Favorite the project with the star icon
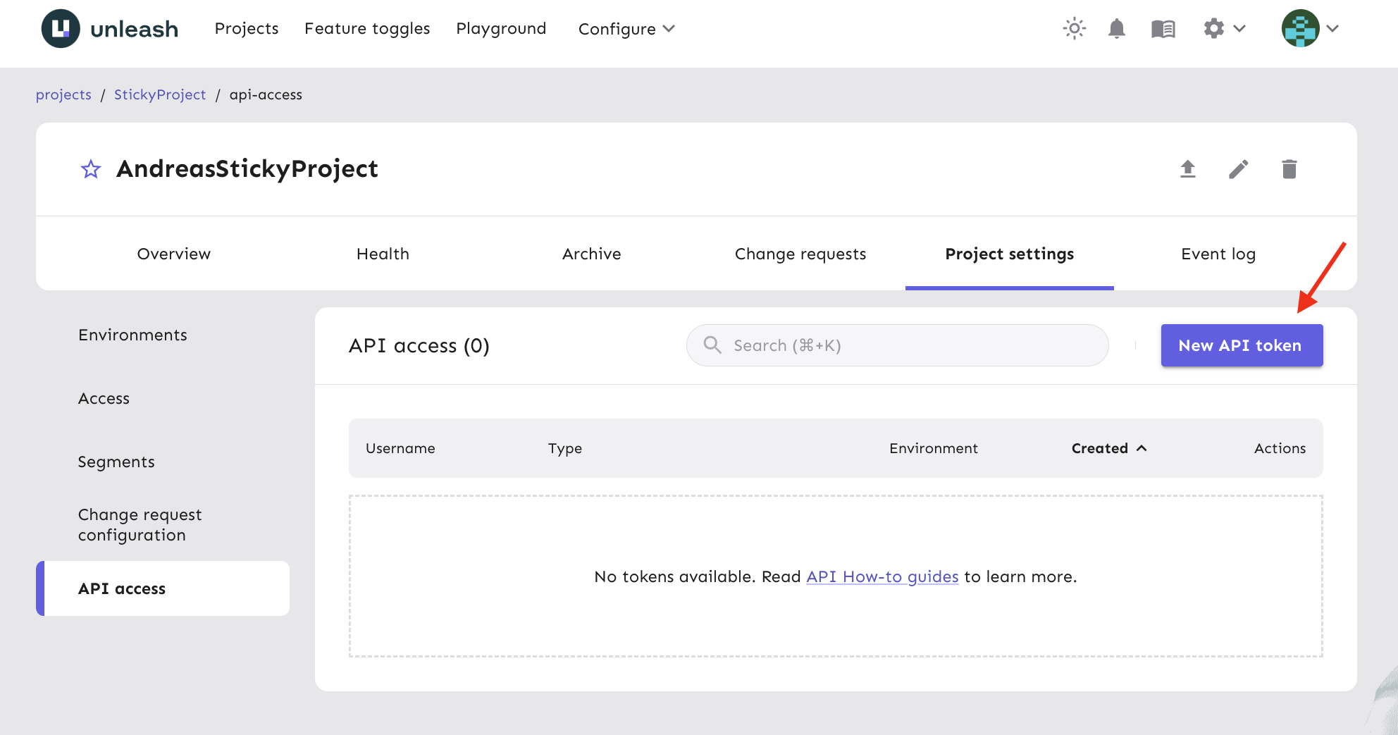 [x=91, y=169]
